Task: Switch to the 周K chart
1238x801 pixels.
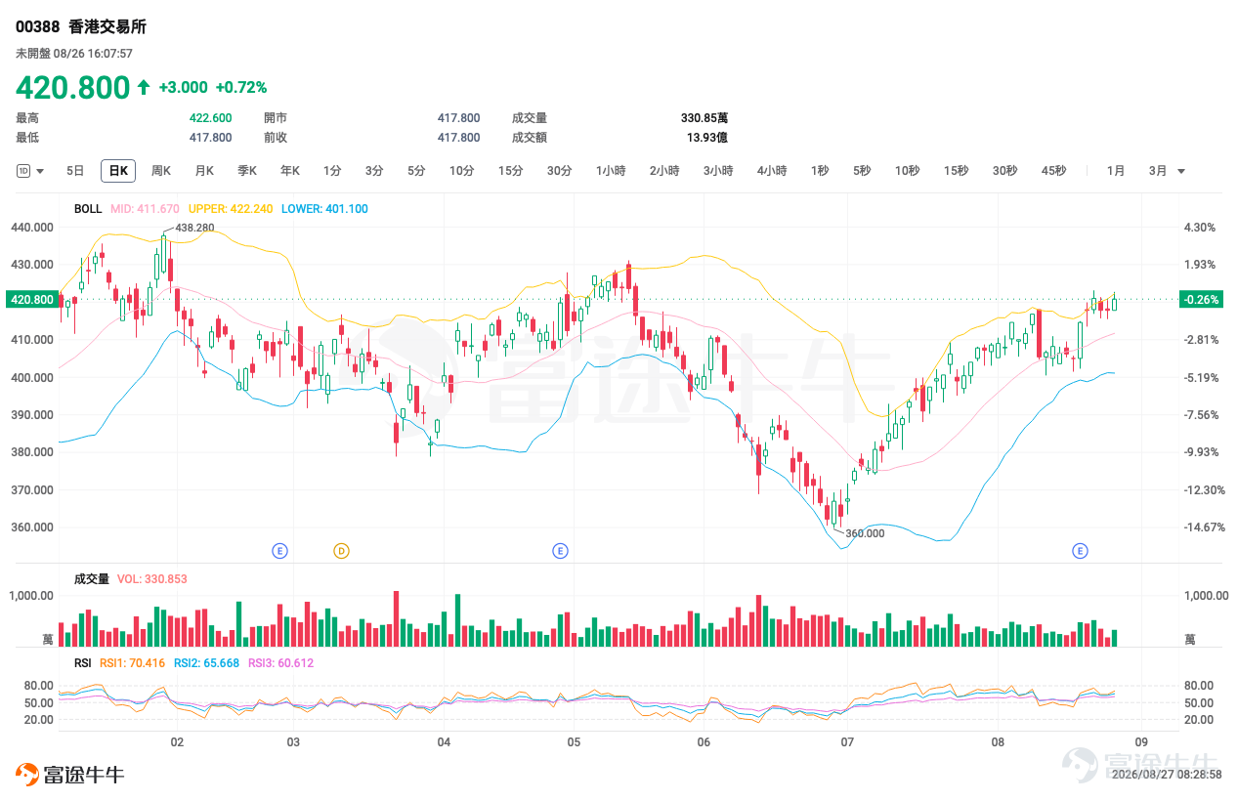Action: coord(161,171)
